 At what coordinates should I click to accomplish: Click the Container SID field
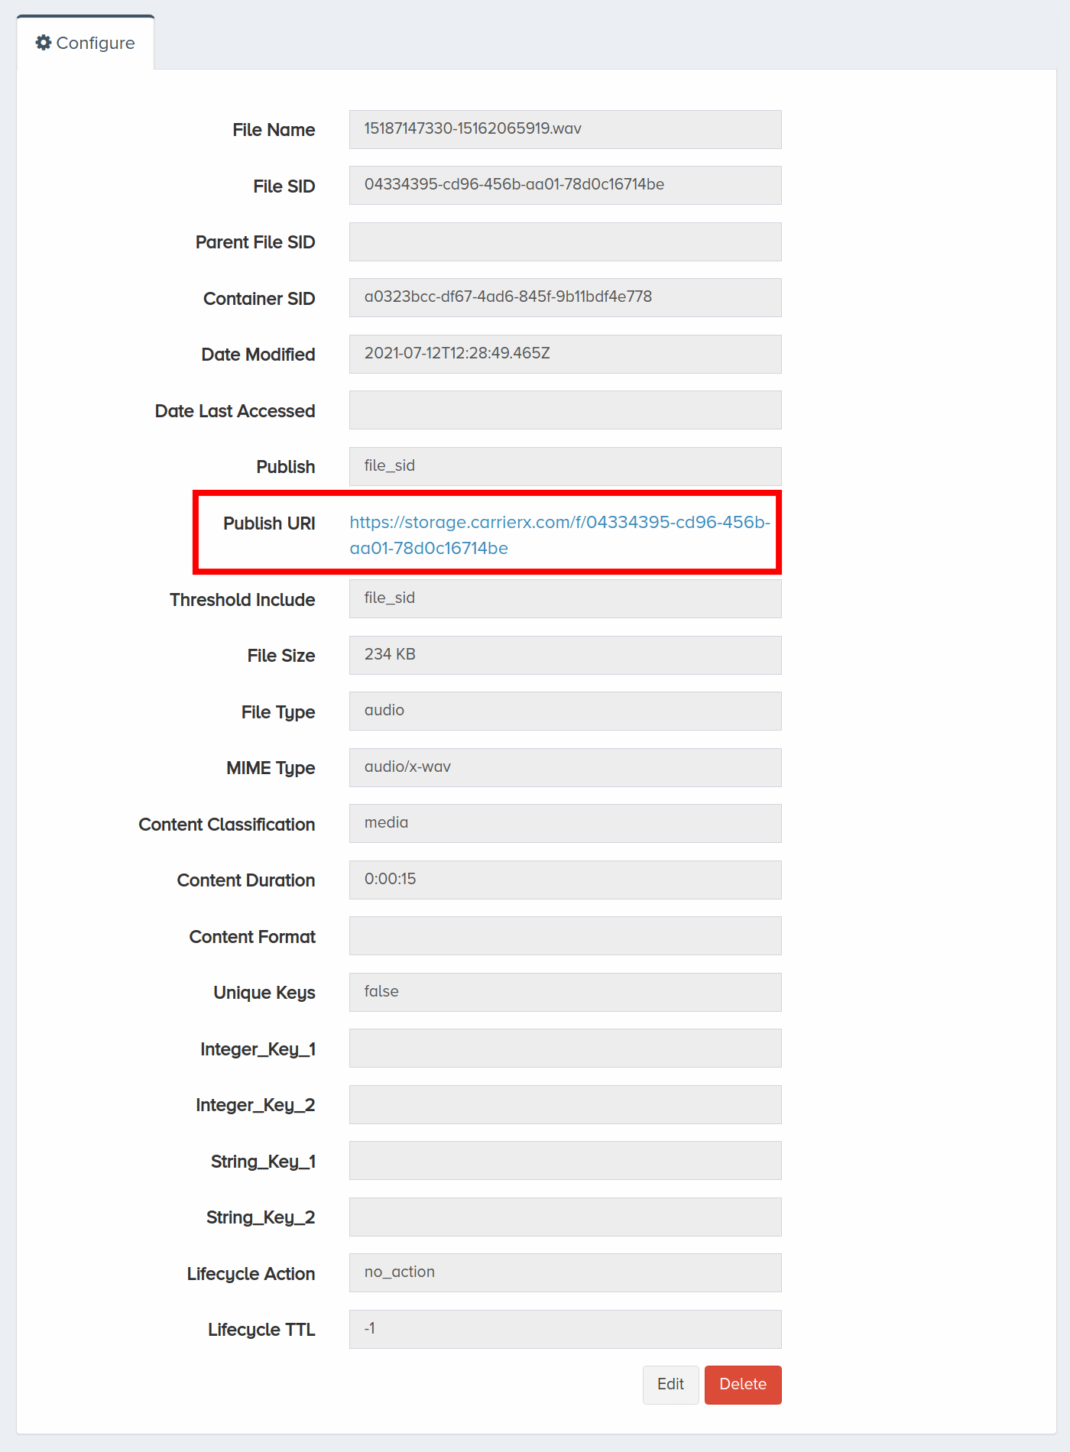(x=566, y=297)
